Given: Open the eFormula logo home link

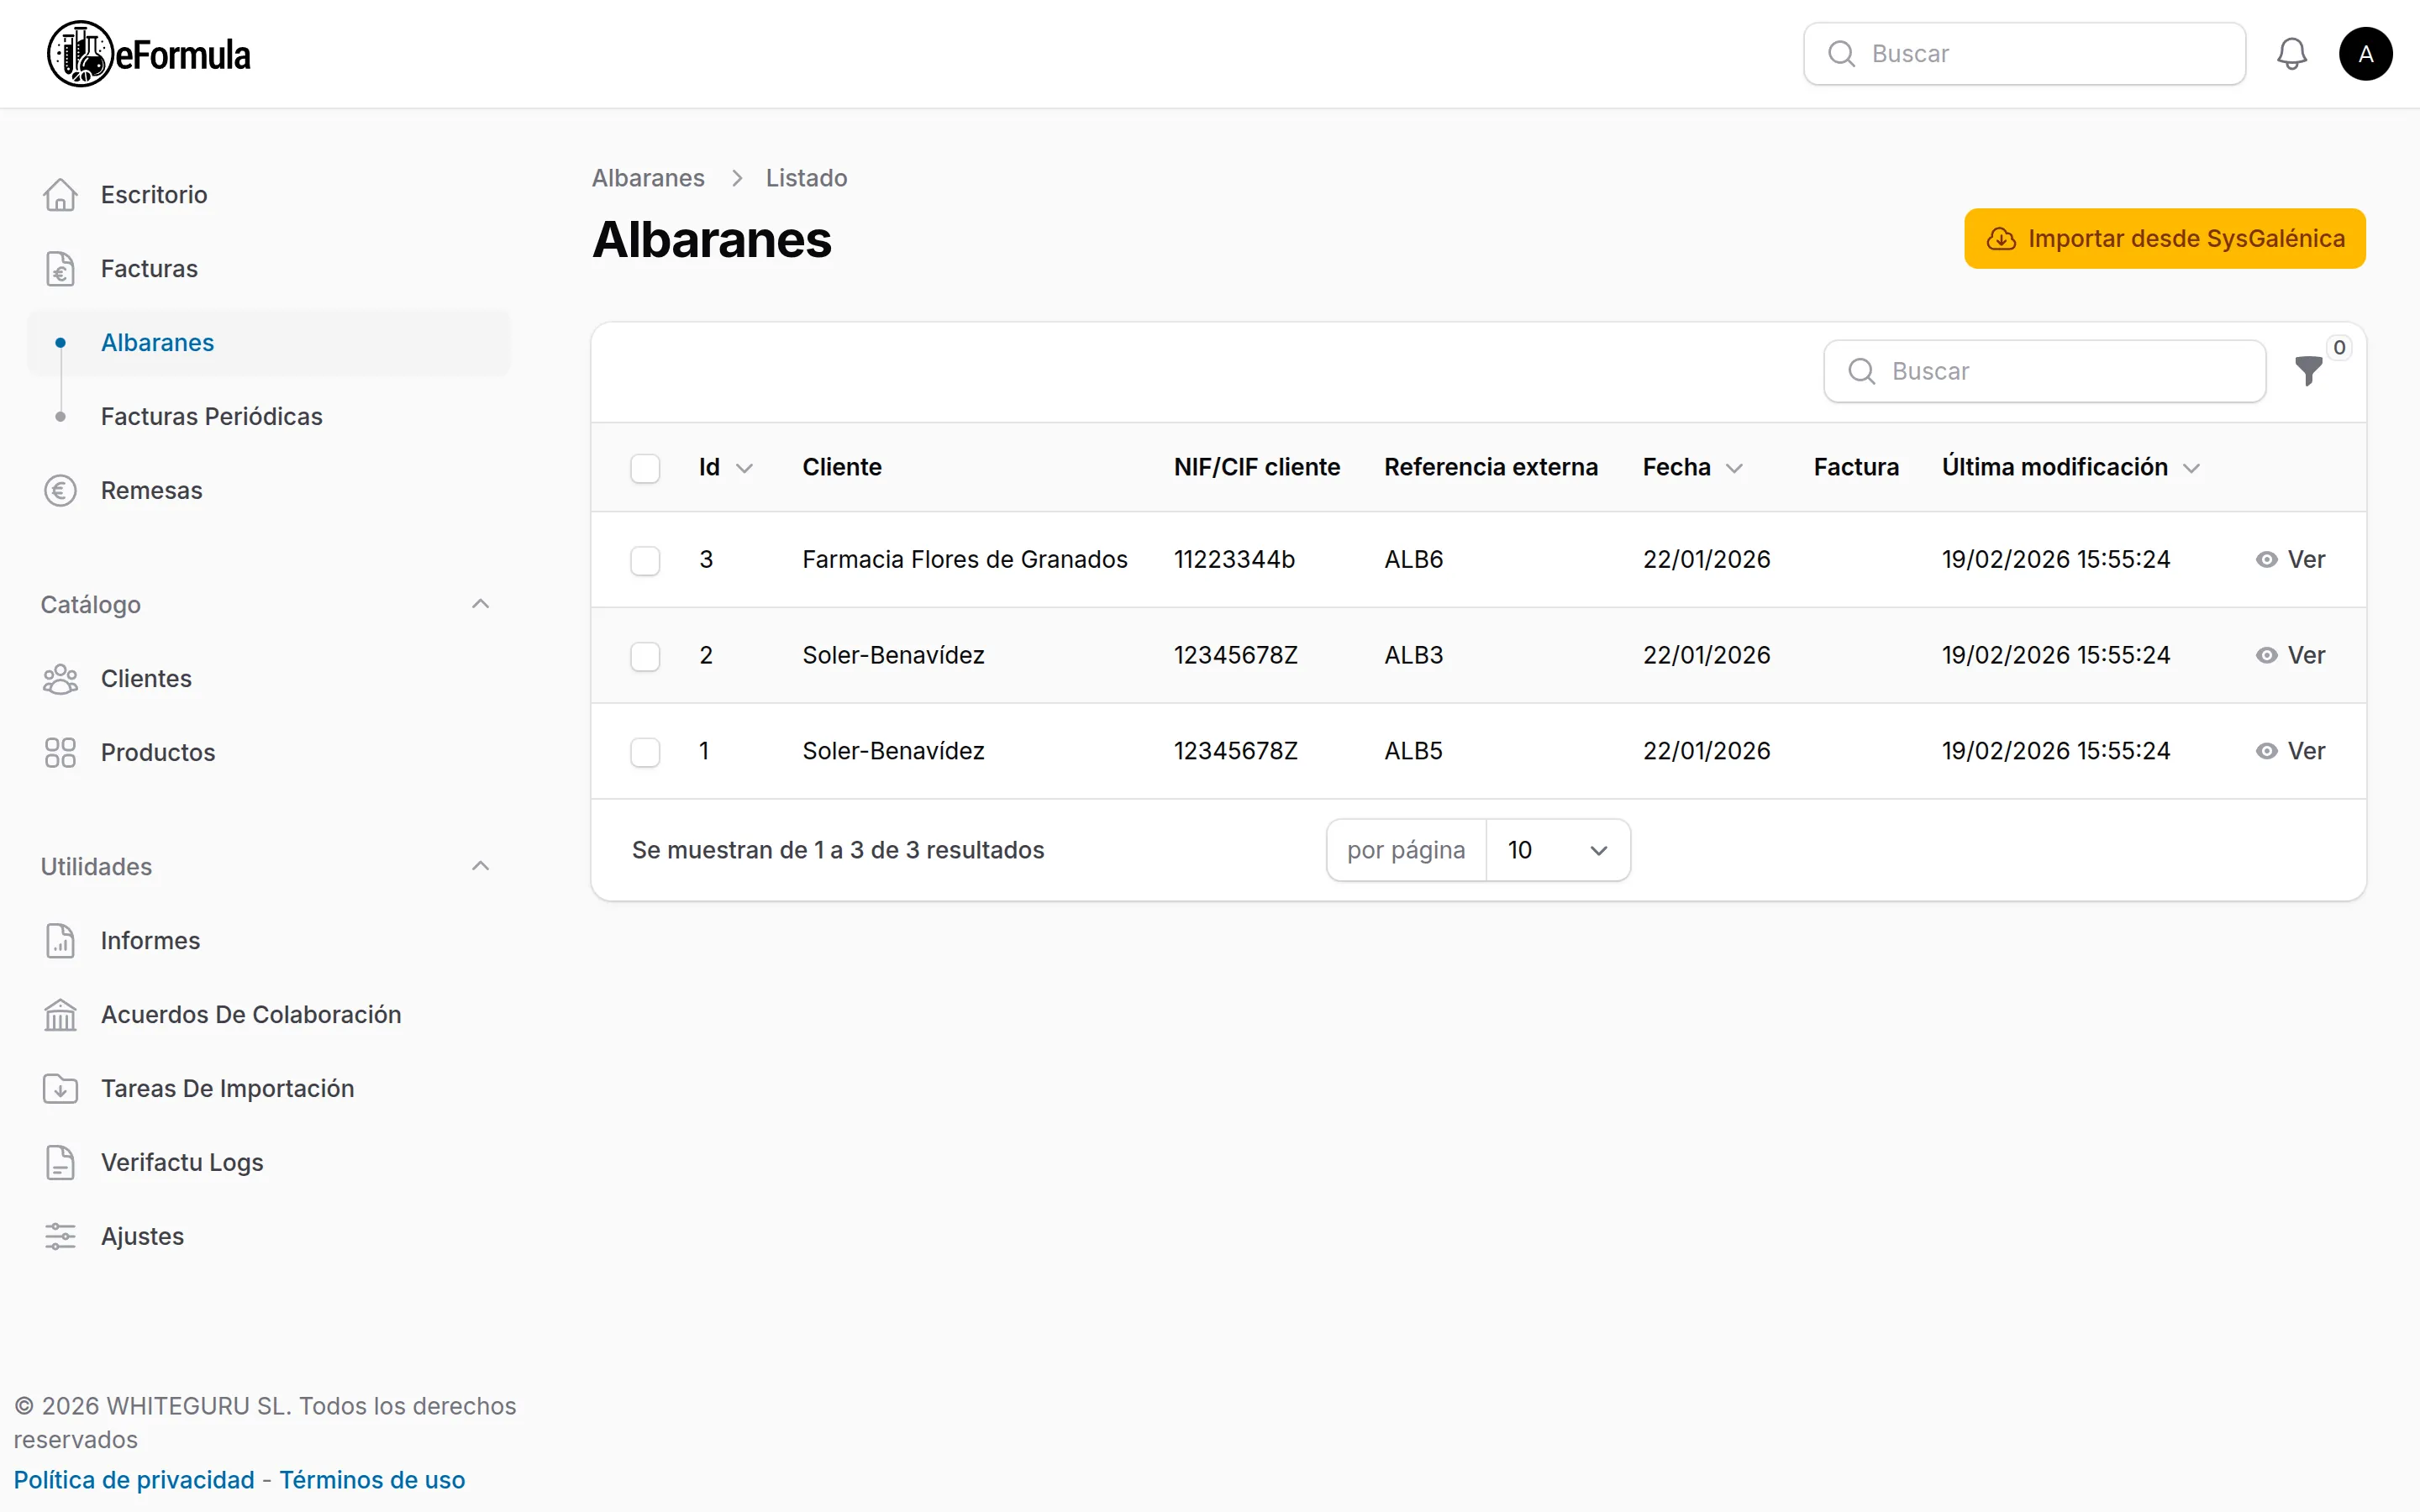Looking at the screenshot, I should tap(149, 54).
